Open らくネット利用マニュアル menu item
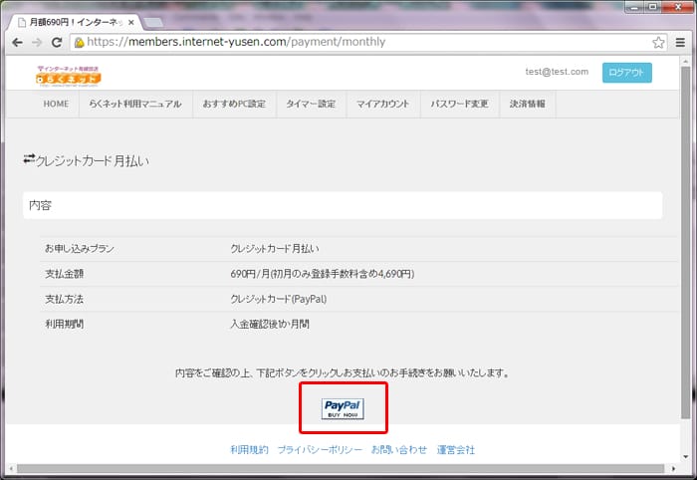697x480 pixels. (135, 105)
